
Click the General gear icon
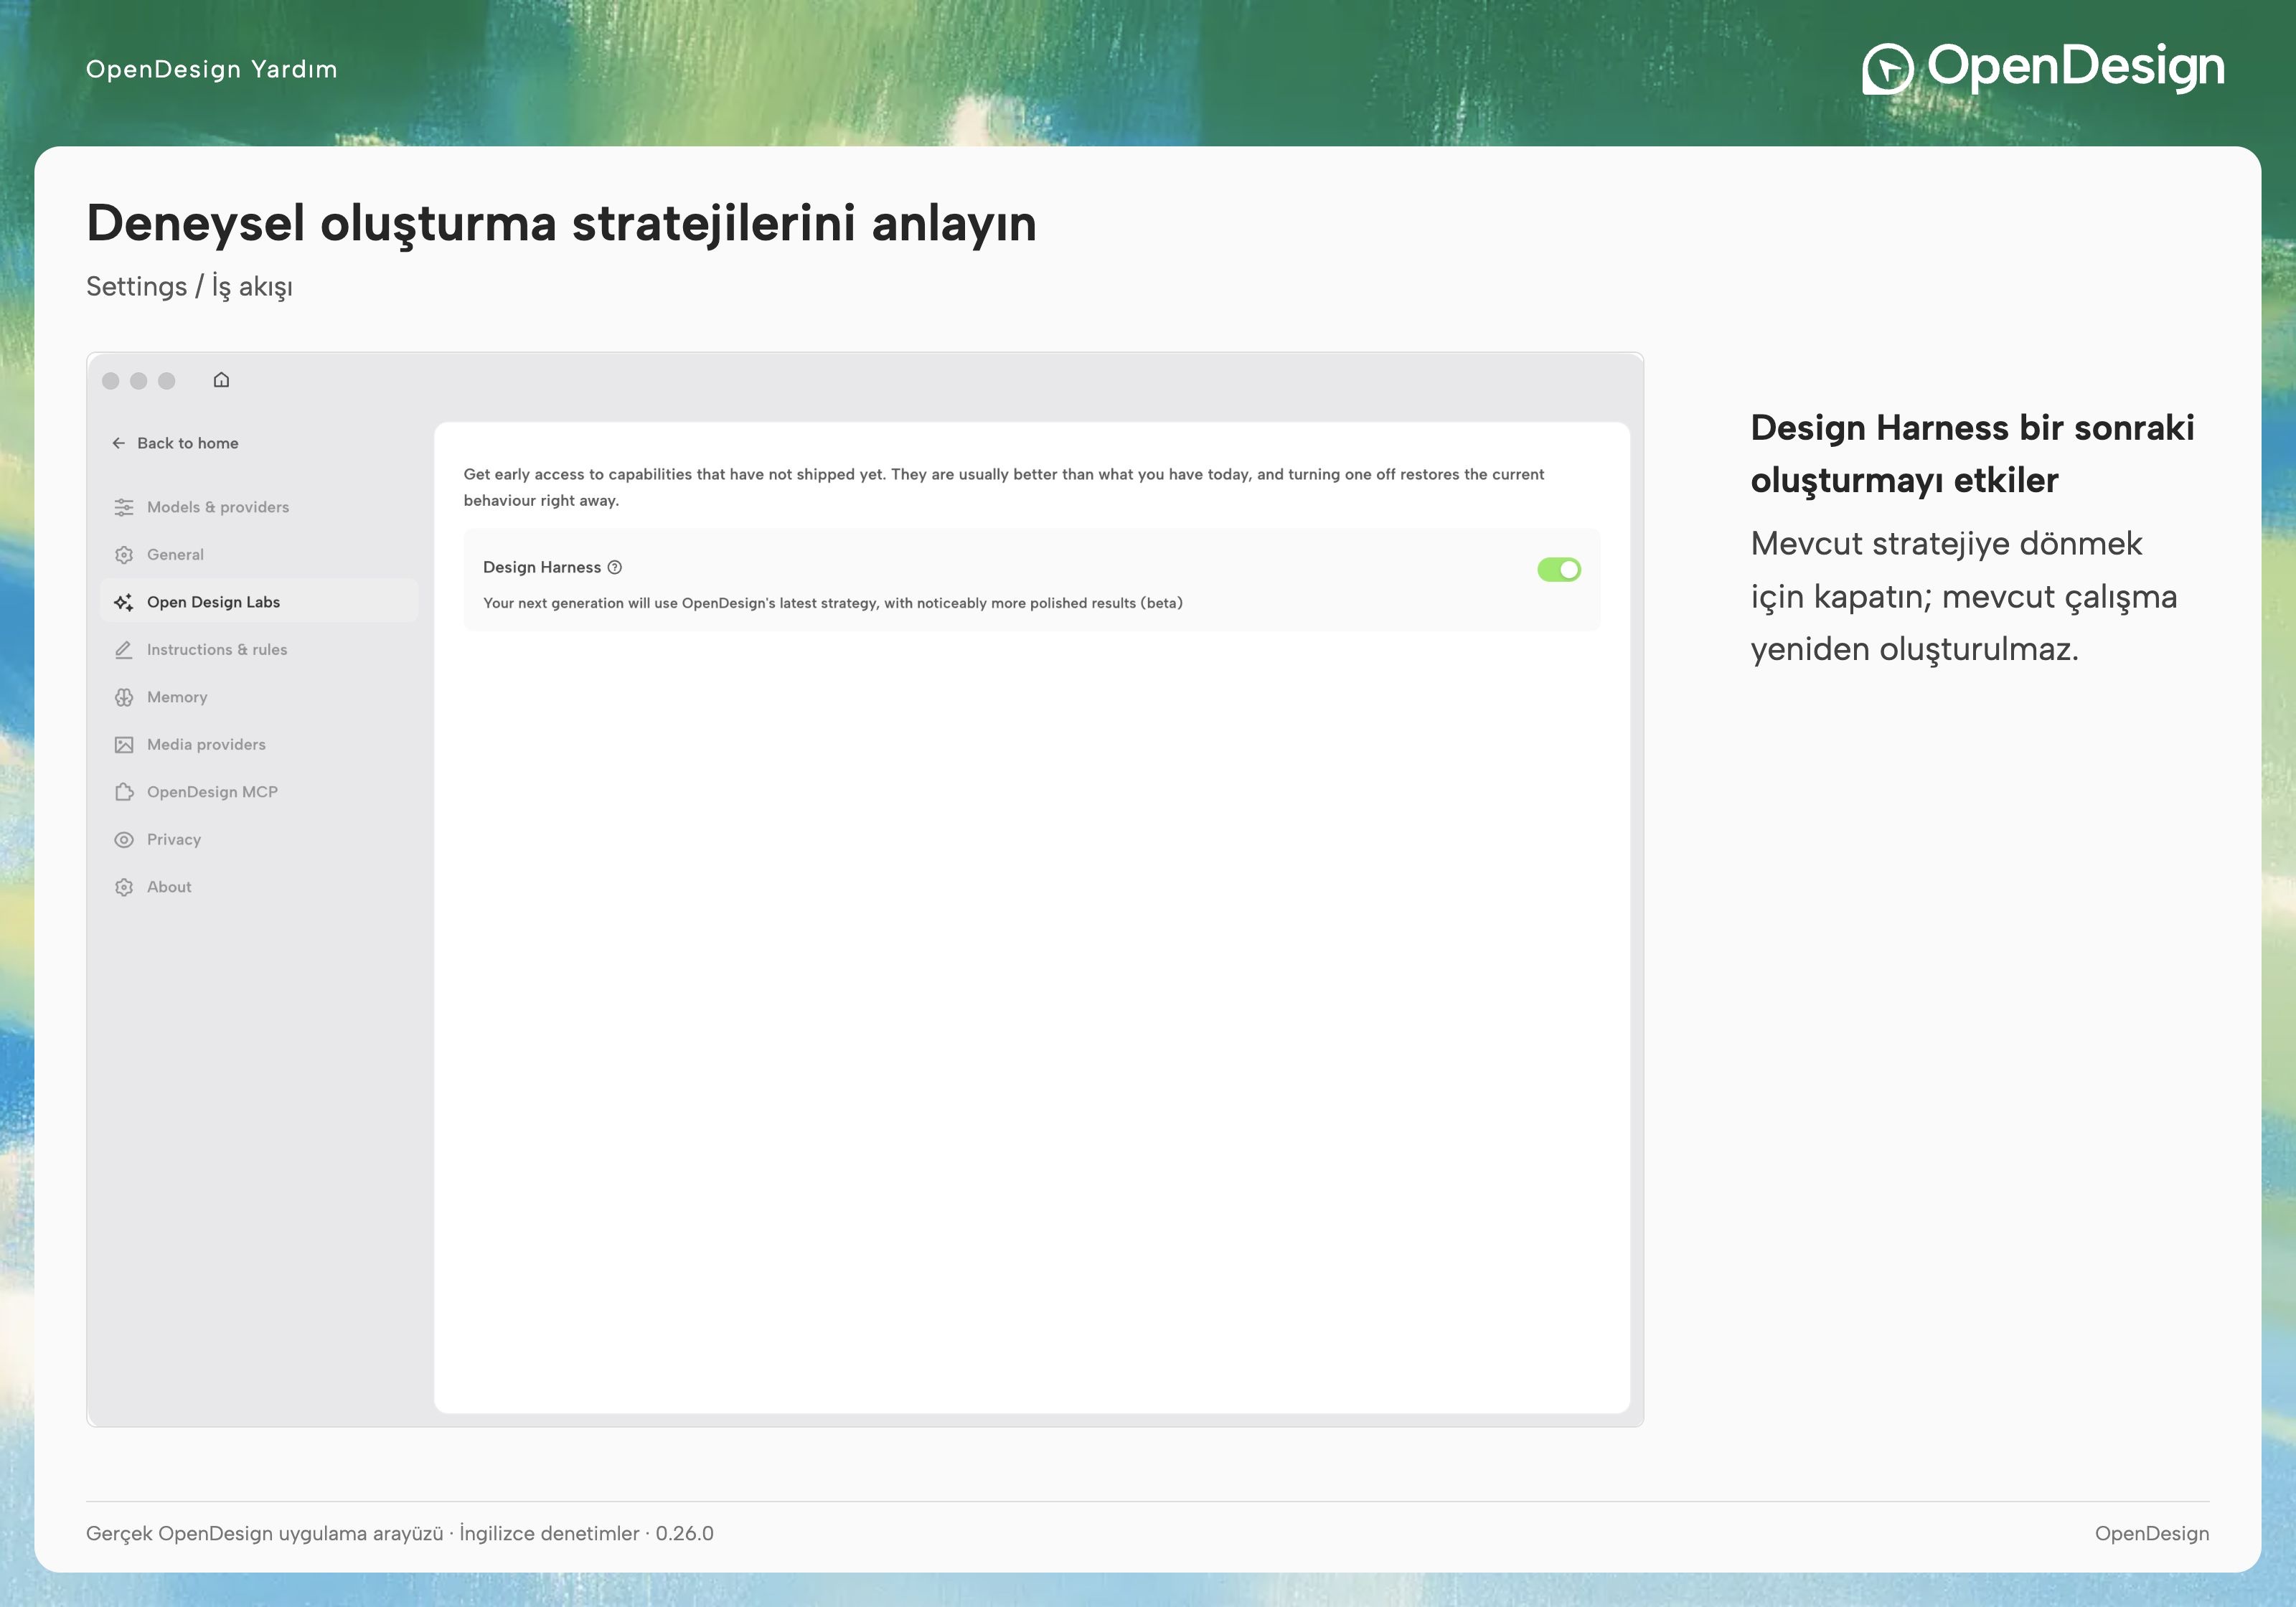pos(124,555)
